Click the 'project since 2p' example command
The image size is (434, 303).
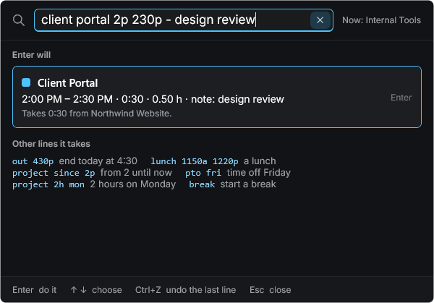click(x=54, y=173)
